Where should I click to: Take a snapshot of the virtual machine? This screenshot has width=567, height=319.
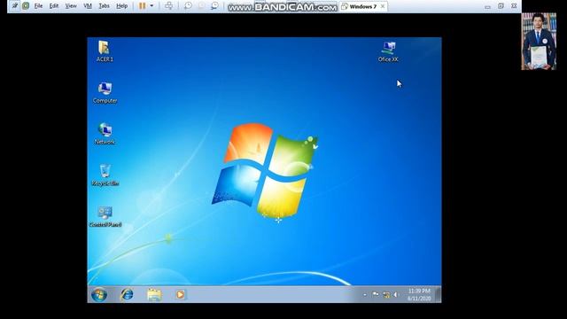(x=188, y=6)
